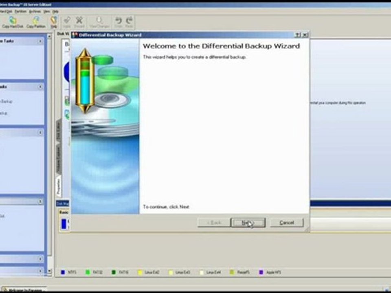Click the FAT32 legend color swatch

coord(88,272)
